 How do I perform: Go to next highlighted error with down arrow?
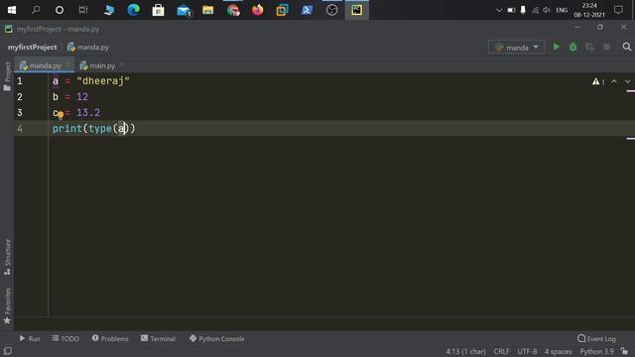[x=627, y=81]
